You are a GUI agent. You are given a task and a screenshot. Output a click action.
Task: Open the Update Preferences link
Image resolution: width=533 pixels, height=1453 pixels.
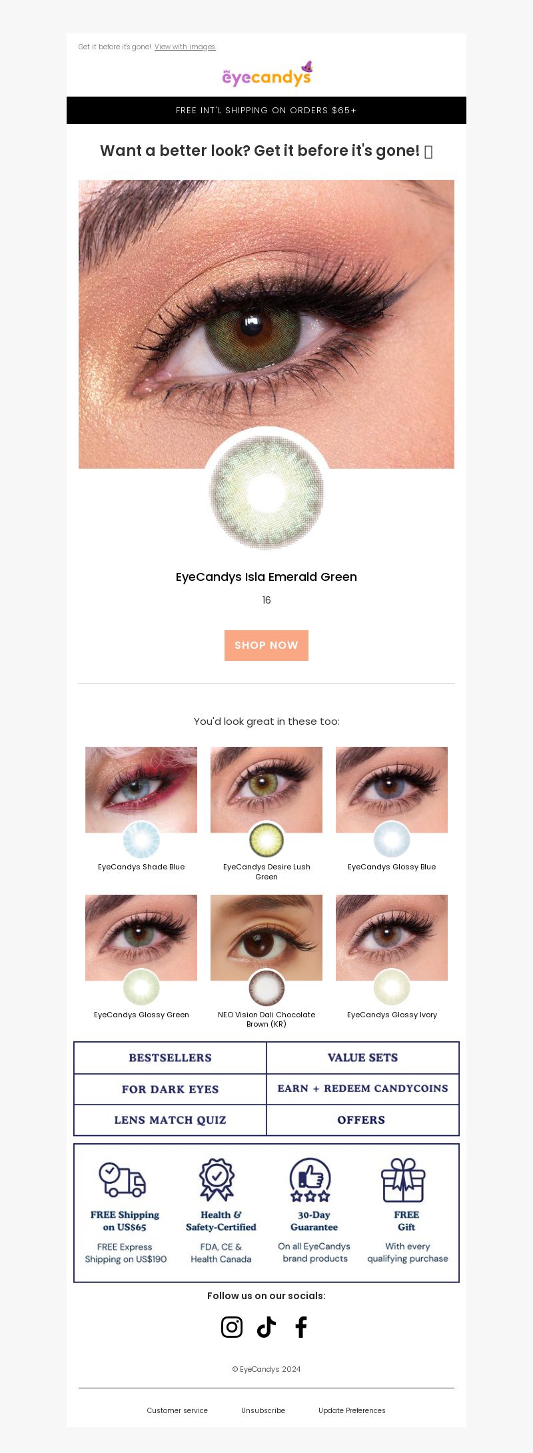pos(352,1410)
